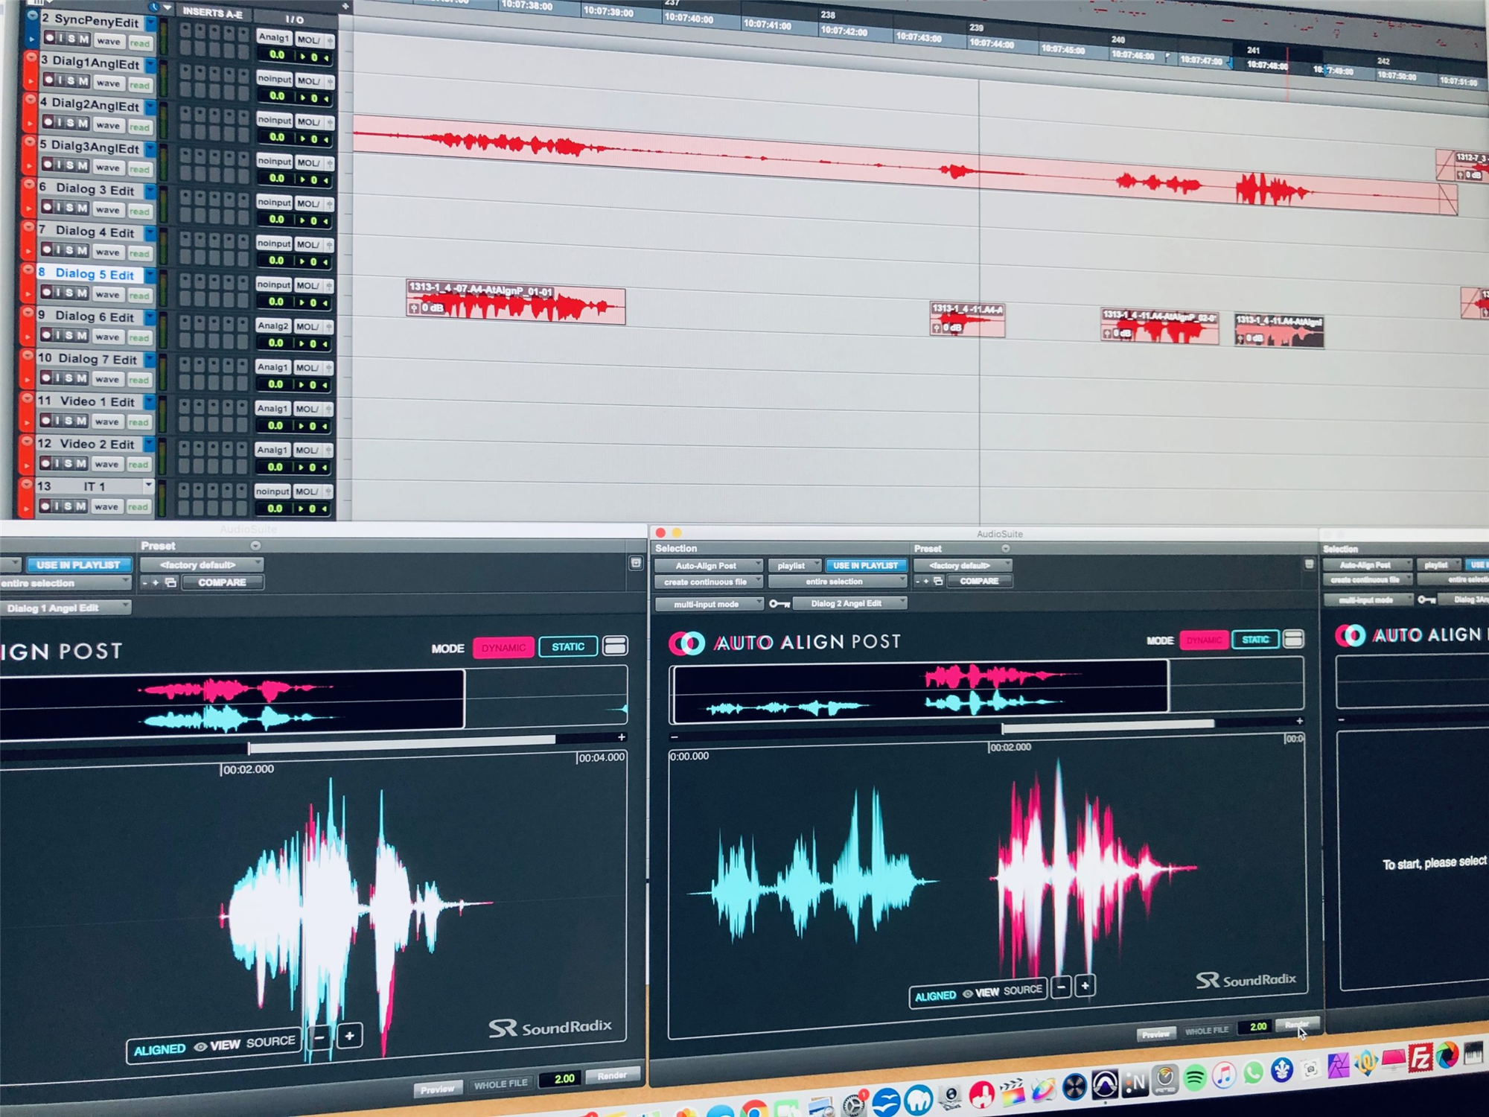Screen dimensions: 1489x1117
Task: Click USE IN PLAYLIST in Dialog 1 Angel Edit window
Action: tap(79, 565)
